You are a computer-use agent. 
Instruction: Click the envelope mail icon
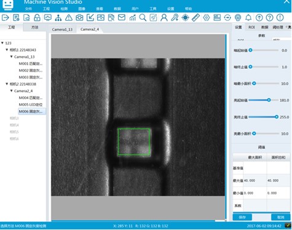122,17
